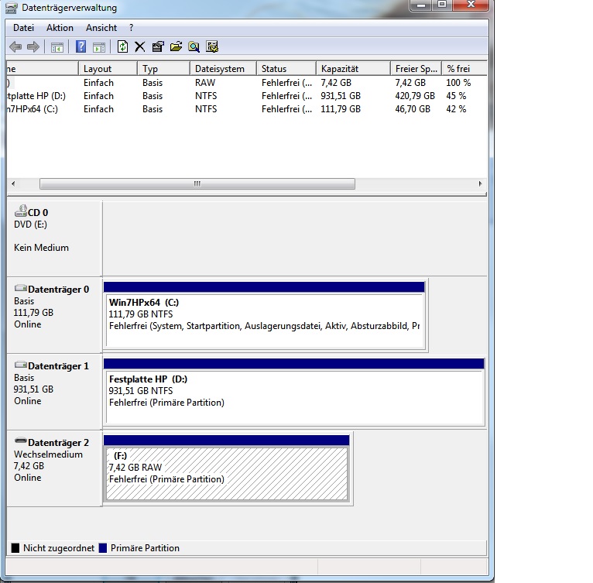Open the Ansicht menu
The width and height of the screenshot is (593, 583).
click(101, 28)
